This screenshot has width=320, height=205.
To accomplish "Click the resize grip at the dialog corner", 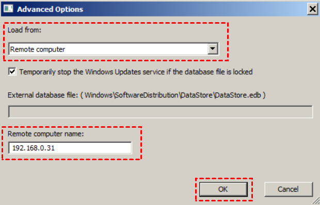I will point(316,201).
